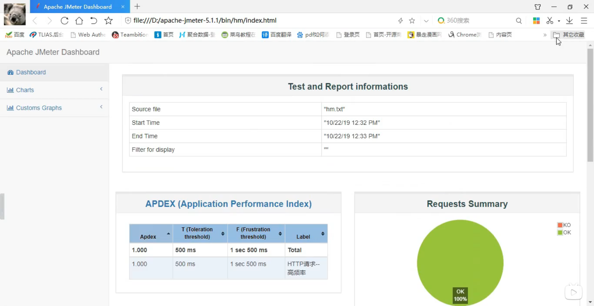Click the HTTP请求--高频率 label cell
Viewport: 594px width, 306px height.
click(x=306, y=268)
